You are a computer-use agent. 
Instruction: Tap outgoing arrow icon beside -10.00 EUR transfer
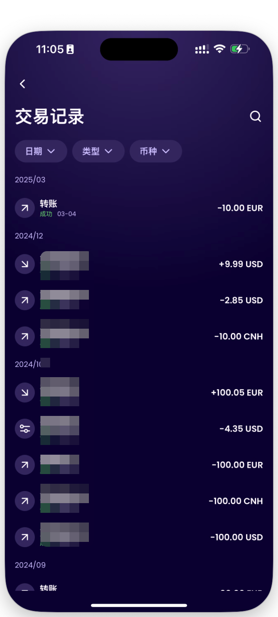tap(25, 208)
